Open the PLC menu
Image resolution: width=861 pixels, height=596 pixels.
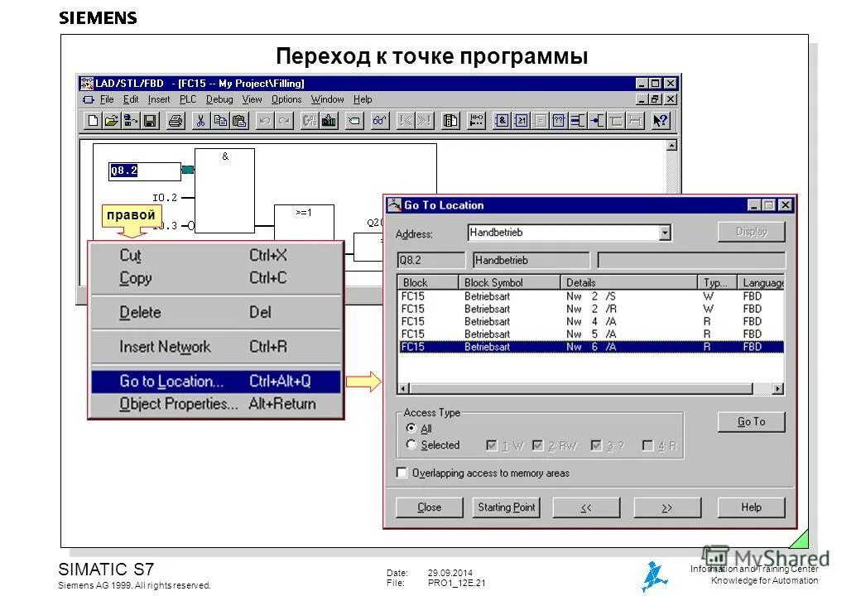(x=188, y=99)
